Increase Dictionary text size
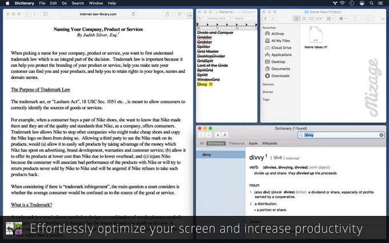The width and height of the screenshot is (389, 243). tap(225, 135)
